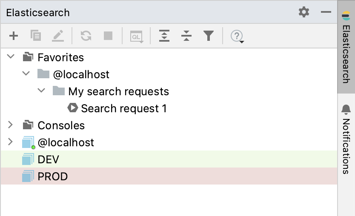Hide the Elasticsearch tool window

[x=326, y=12]
